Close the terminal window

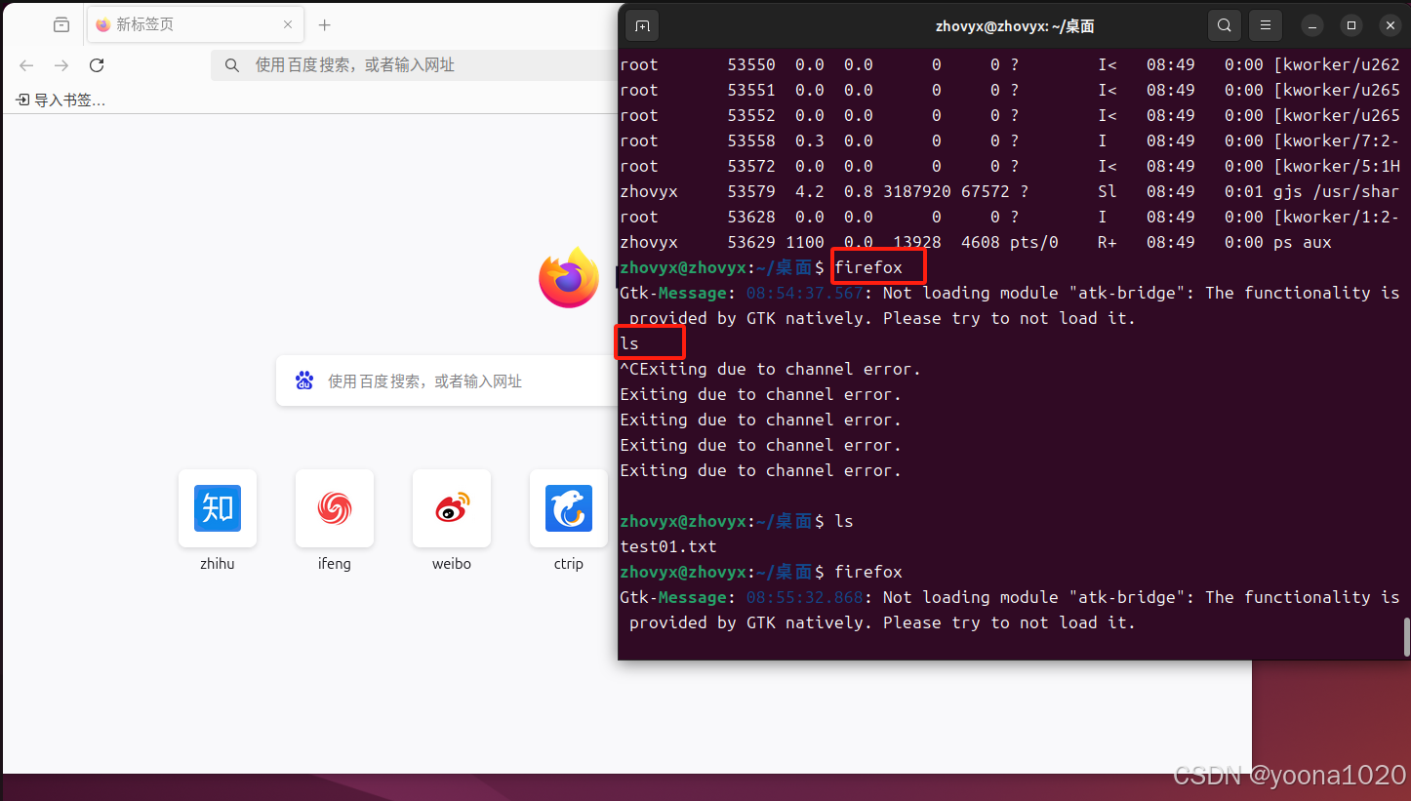[x=1390, y=25]
